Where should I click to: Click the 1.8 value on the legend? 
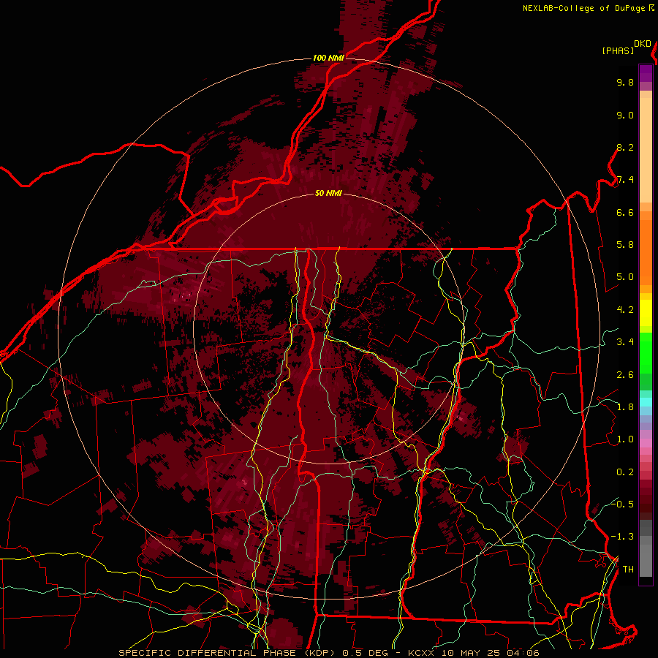coord(625,407)
